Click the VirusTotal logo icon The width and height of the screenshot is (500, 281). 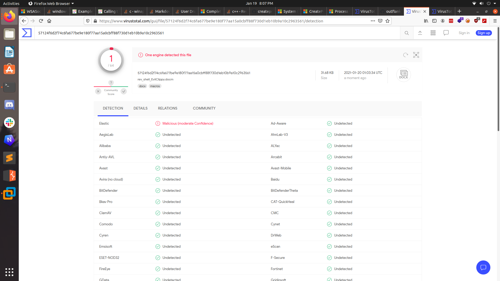27,33
